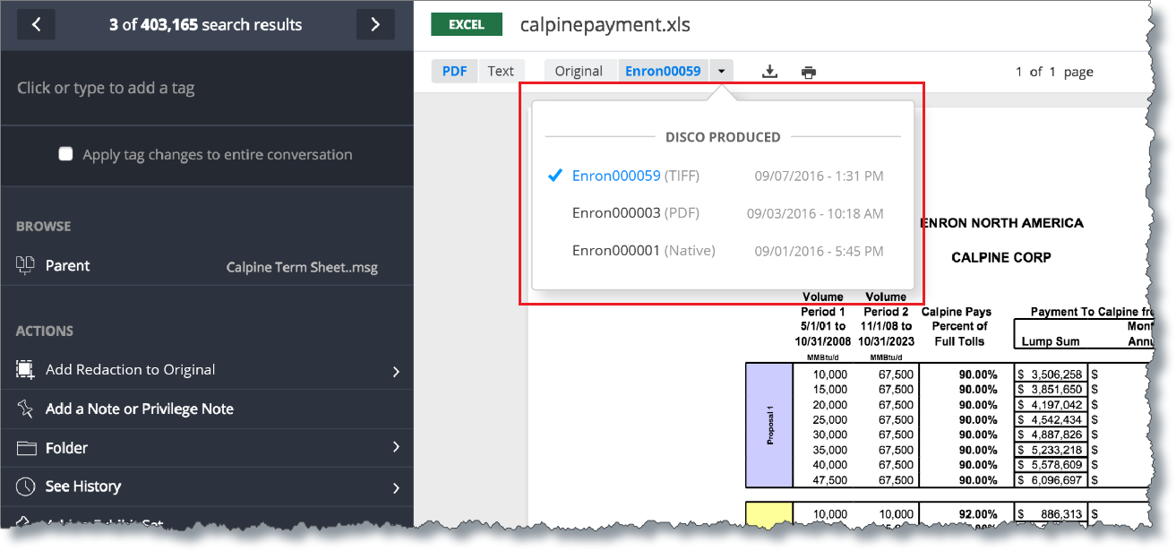This screenshot has height=551, width=1176.
Task: Select the Enron00059 version tab
Action: (663, 72)
